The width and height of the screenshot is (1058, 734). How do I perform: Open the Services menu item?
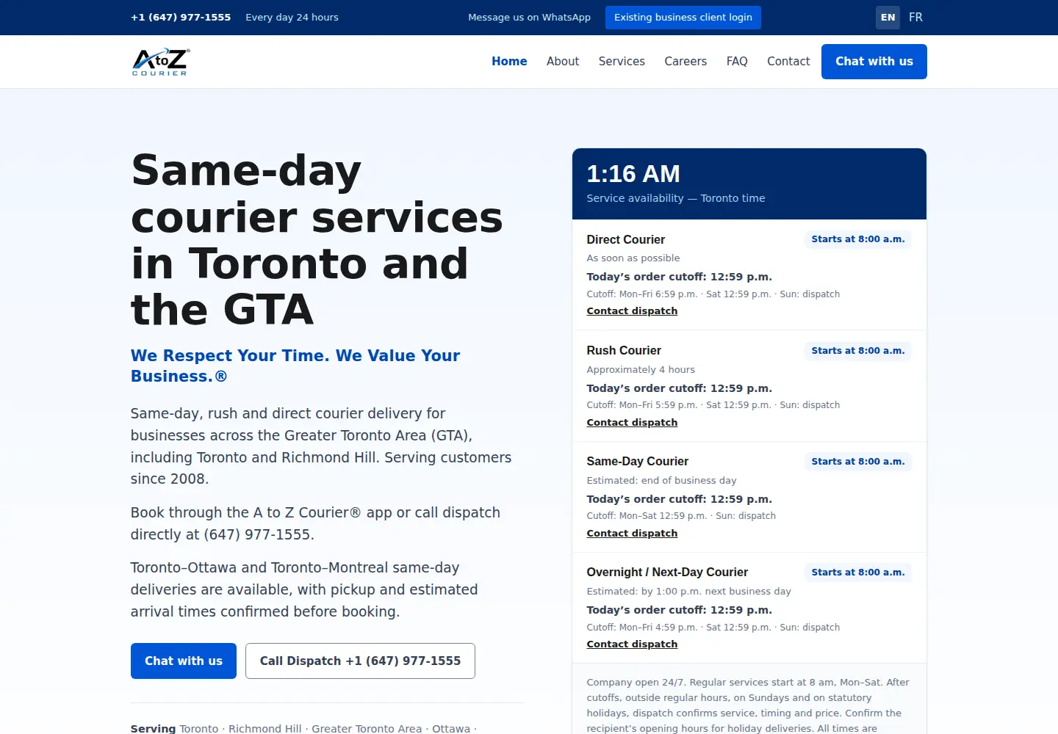622,62
